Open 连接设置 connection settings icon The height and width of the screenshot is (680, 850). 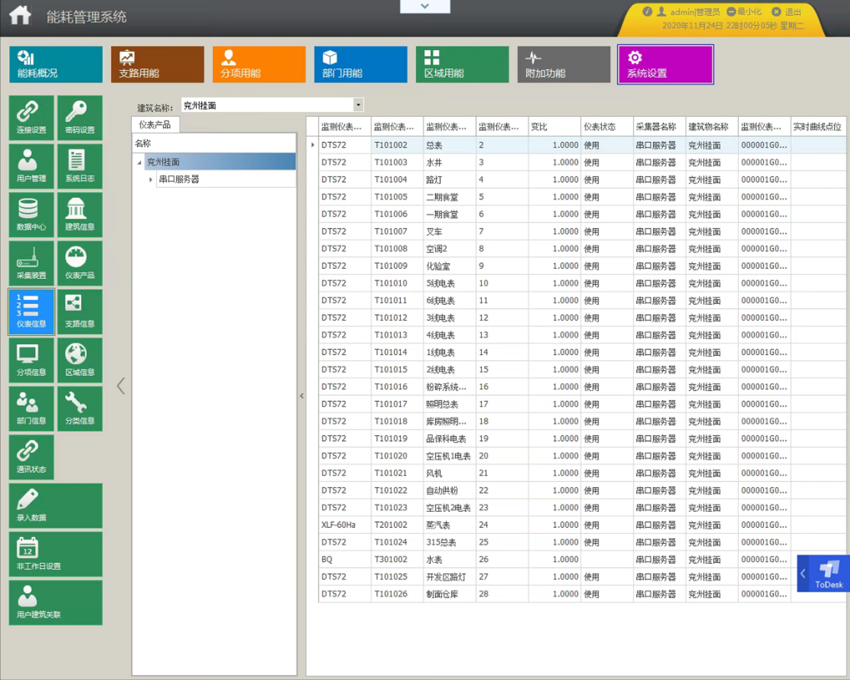(x=31, y=117)
